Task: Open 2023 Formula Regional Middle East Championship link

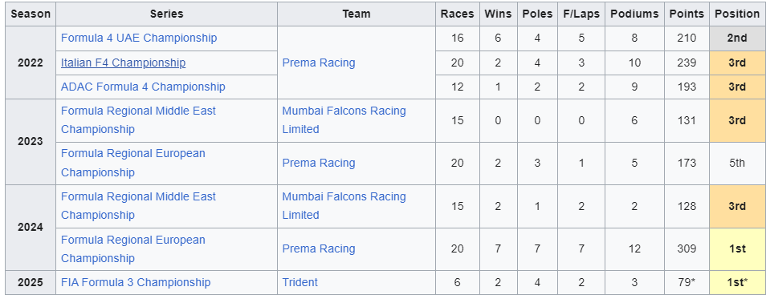Action: (138, 120)
